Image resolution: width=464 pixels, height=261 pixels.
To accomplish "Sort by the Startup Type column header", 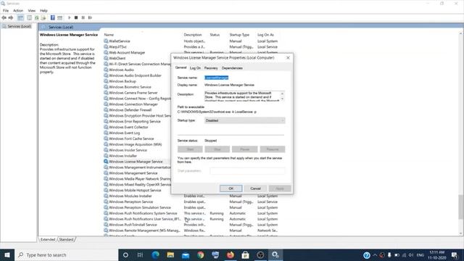I will pos(239,35).
